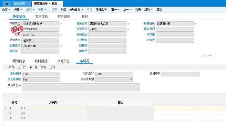Image resolution: width=226 pixels, height=126 pixels.
Task: Click the 结算币别 field
Action: [108, 29]
